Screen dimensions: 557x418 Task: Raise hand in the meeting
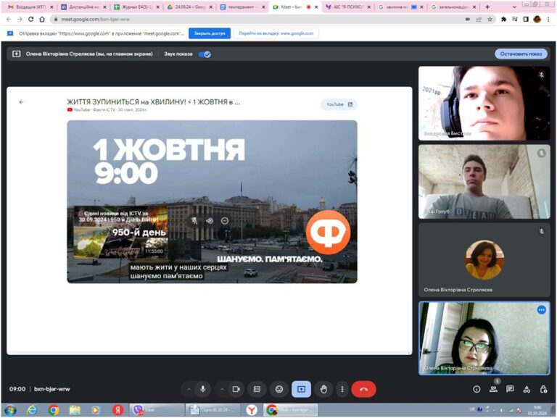point(323,389)
